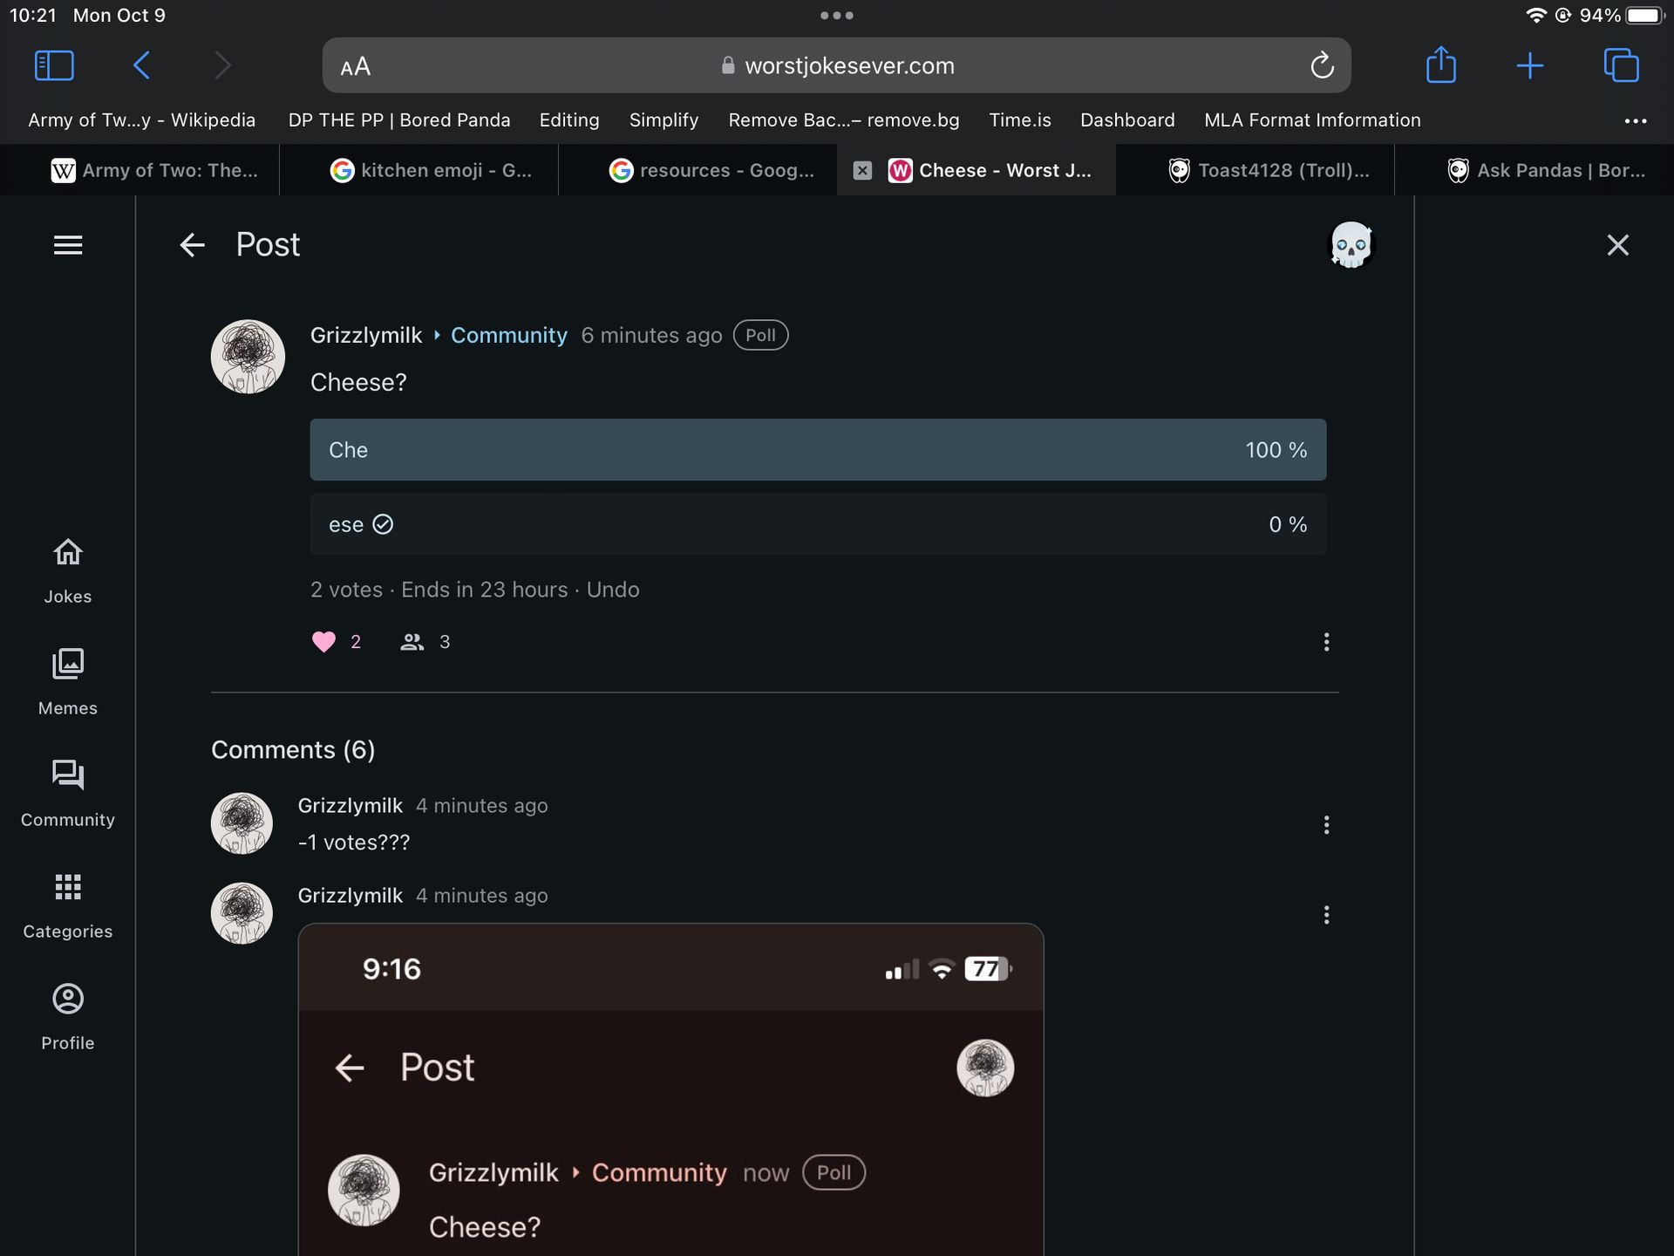Open the hamburger menu in sidebar
Screen dimensions: 1674x1256
point(68,245)
